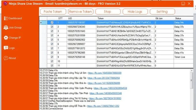Toggle the checkbox for row 6
The image size is (196, 110).
(52, 44)
